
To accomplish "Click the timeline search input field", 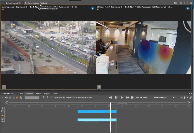I will [32, 97].
